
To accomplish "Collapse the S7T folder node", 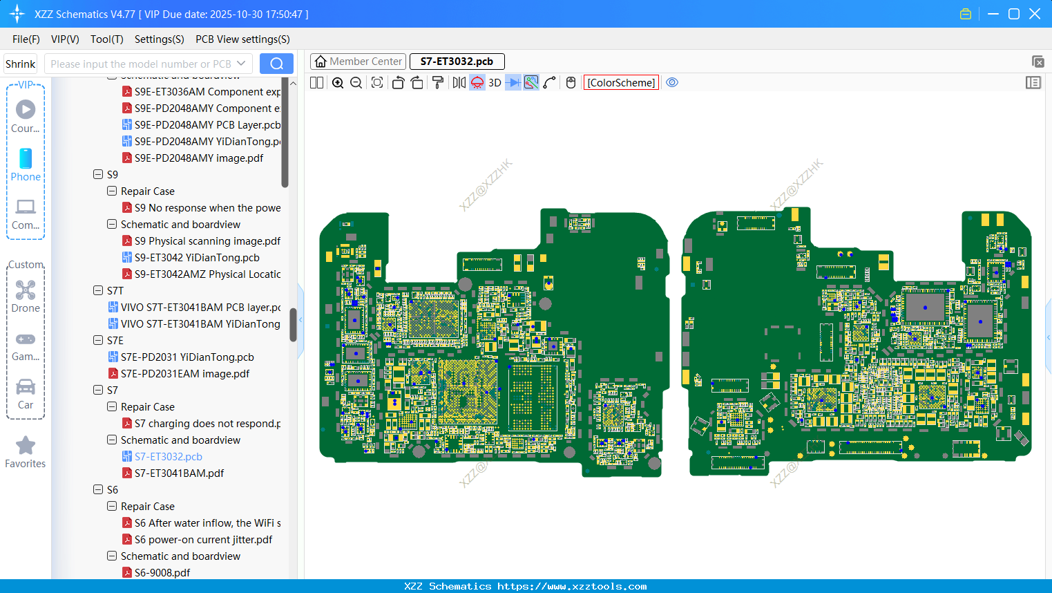I will [x=98, y=291].
